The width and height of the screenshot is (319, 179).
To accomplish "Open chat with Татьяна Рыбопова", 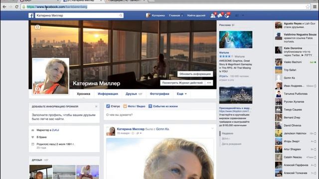I will [296, 94].
